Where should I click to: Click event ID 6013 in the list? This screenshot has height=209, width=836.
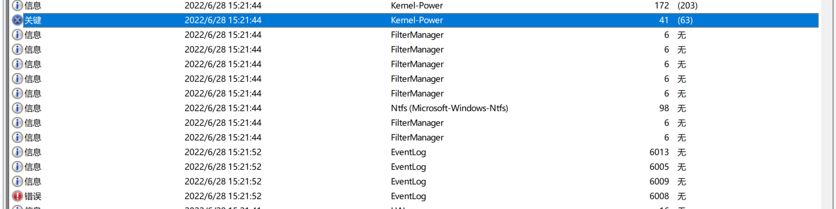[659, 152]
